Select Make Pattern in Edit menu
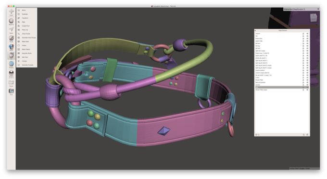The image size is (327, 179). point(26,50)
